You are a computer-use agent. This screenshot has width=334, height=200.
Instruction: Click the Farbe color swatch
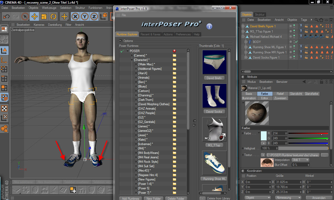[x=264, y=136]
